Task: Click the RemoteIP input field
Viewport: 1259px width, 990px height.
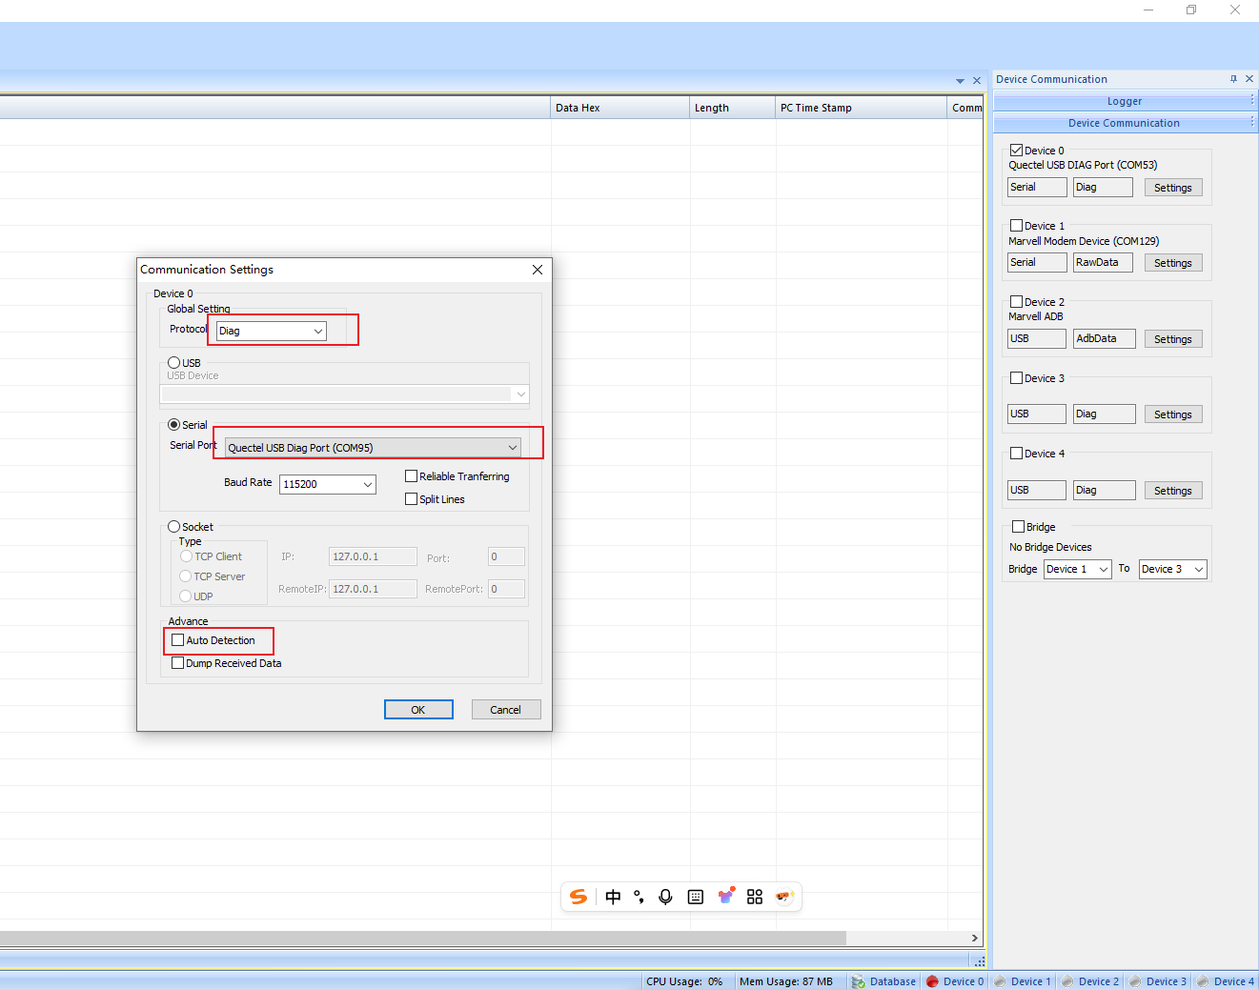Action: click(373, 589)
